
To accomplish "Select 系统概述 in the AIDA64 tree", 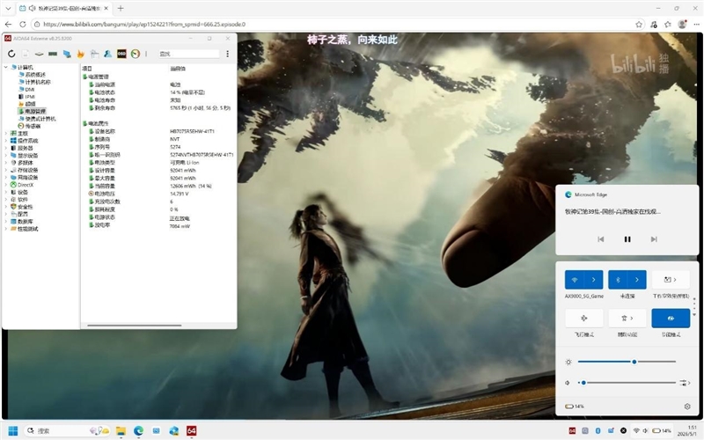I will (35, 75).
